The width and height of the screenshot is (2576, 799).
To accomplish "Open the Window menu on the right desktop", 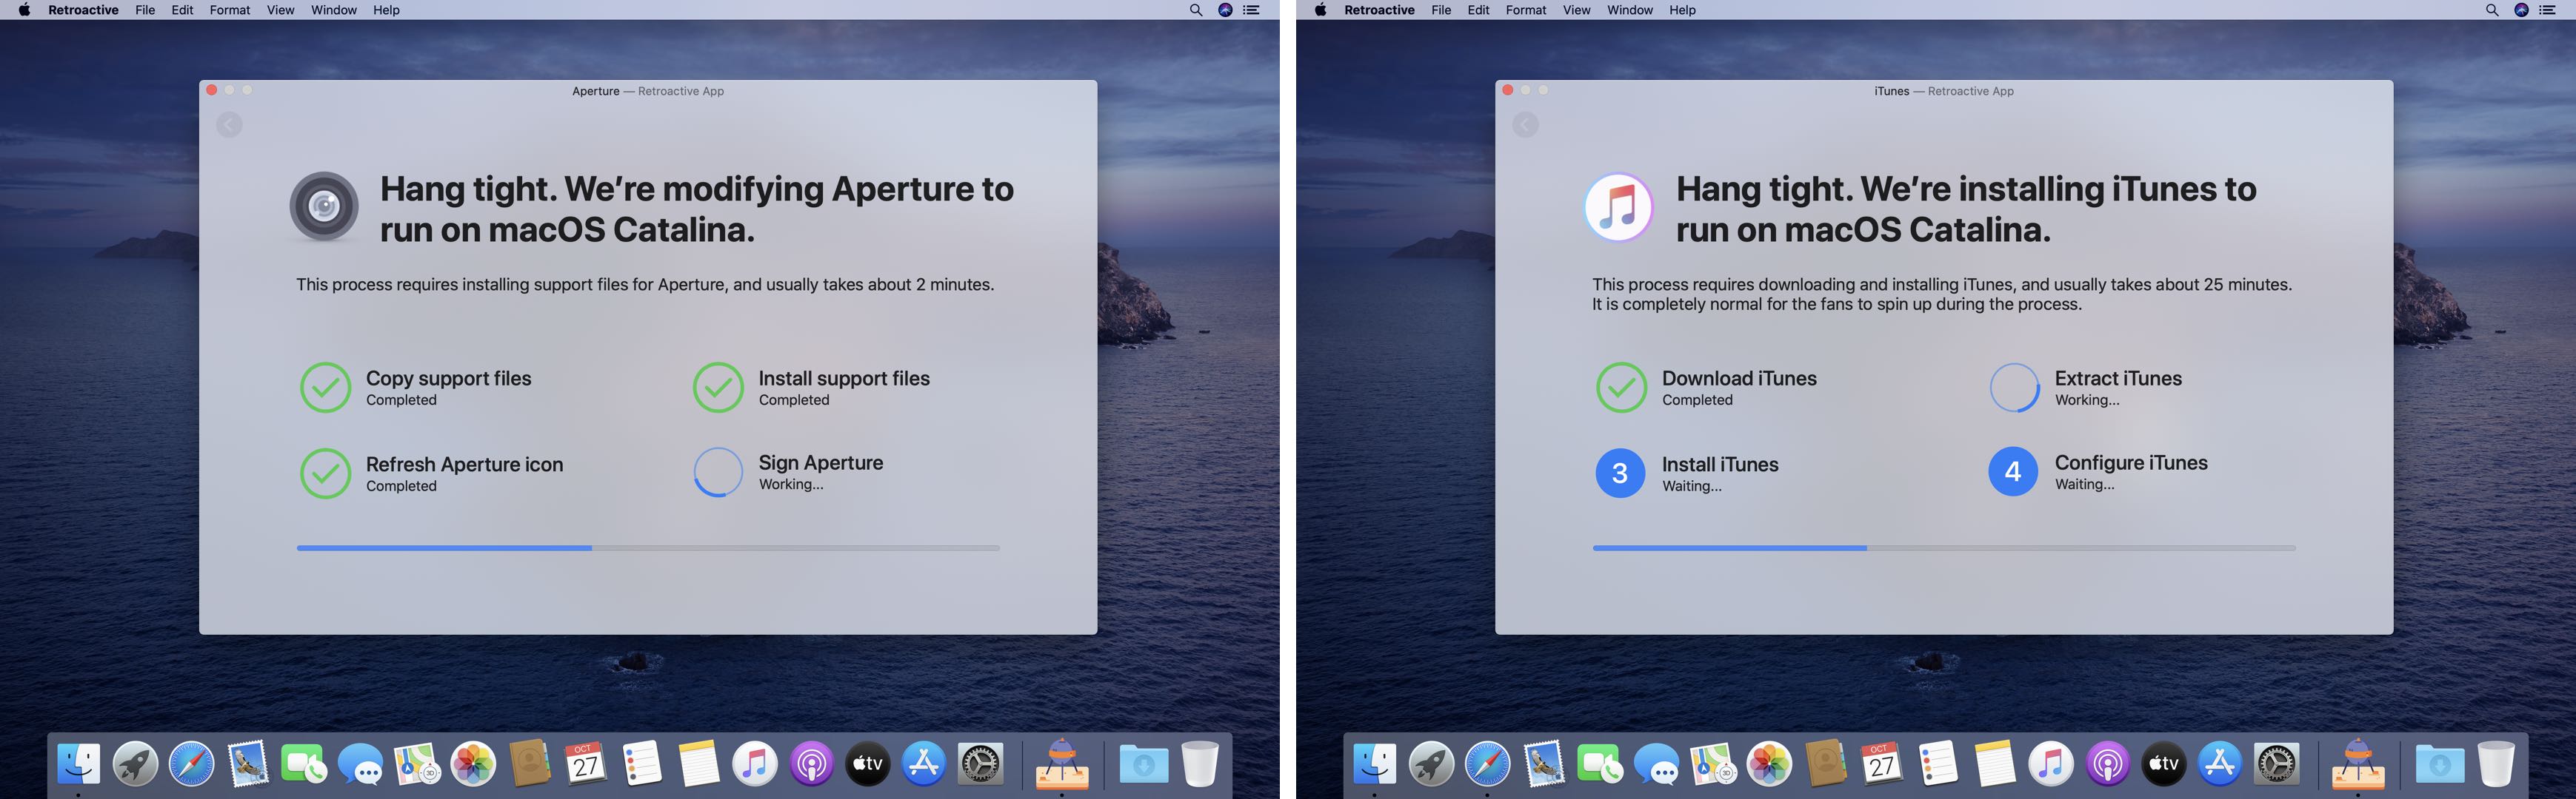I will (x=1629, y=10).
